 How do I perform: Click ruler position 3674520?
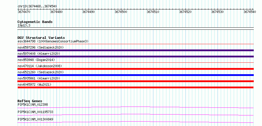[x=185, y=12]
